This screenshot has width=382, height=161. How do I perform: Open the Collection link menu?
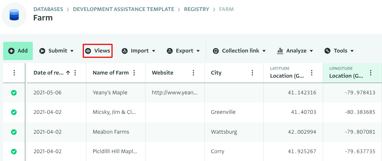(x=239, y=51)
